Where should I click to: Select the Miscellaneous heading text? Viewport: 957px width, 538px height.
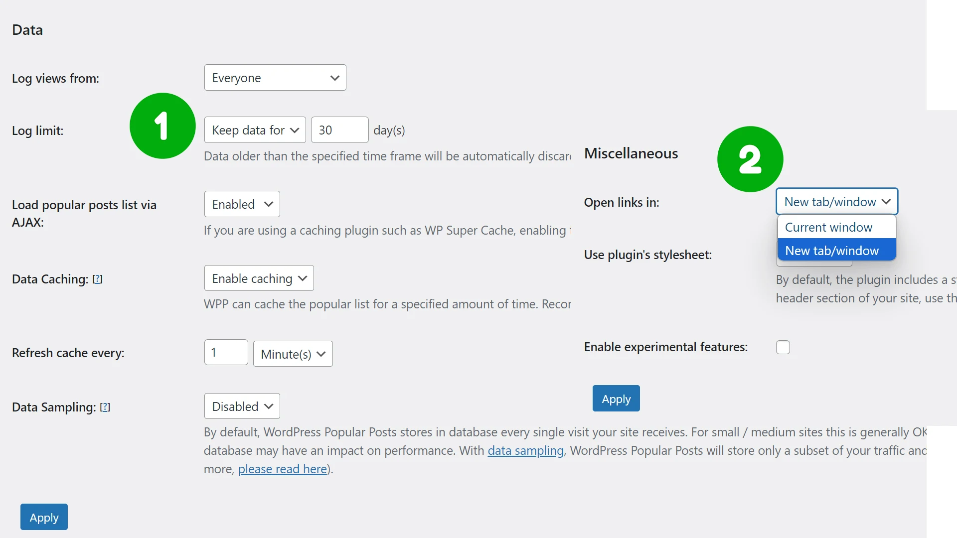(x=631, y=153)
